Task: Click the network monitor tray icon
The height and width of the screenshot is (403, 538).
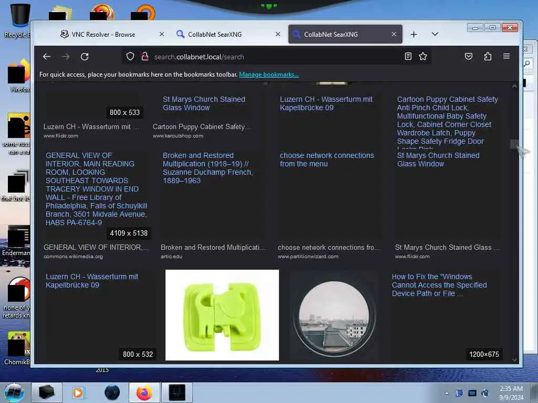Action: (472, 393)
